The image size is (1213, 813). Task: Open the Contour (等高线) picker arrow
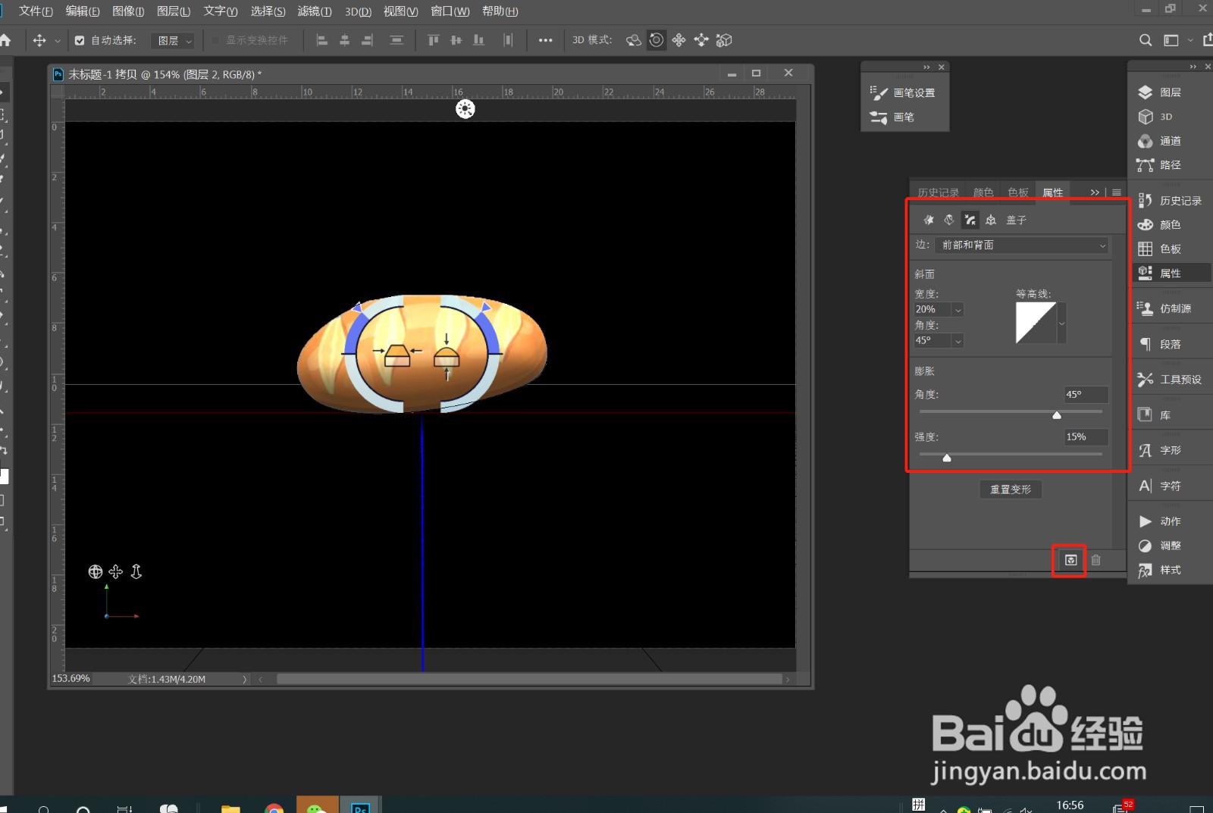[1061, 323]
